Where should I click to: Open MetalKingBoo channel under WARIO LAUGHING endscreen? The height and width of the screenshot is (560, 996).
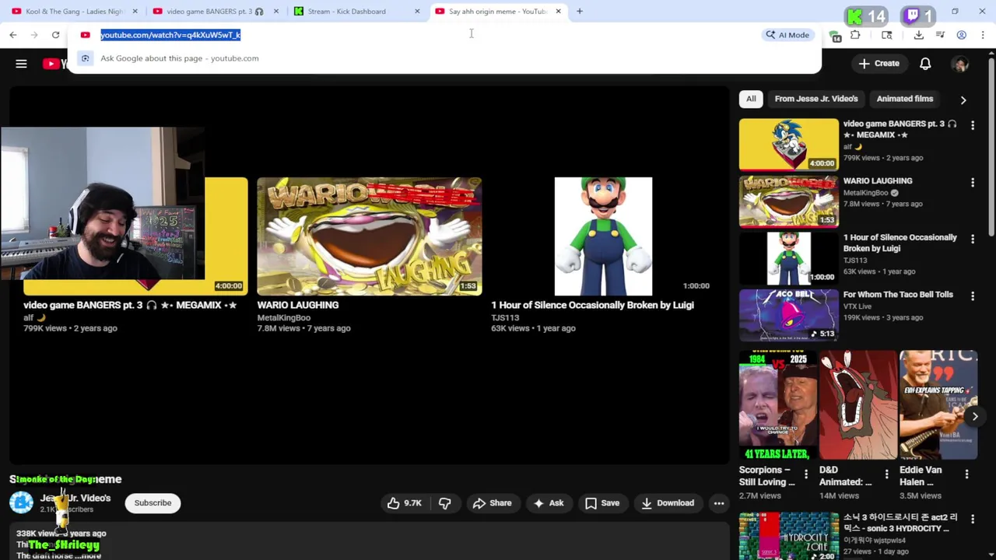click(284, 317)
